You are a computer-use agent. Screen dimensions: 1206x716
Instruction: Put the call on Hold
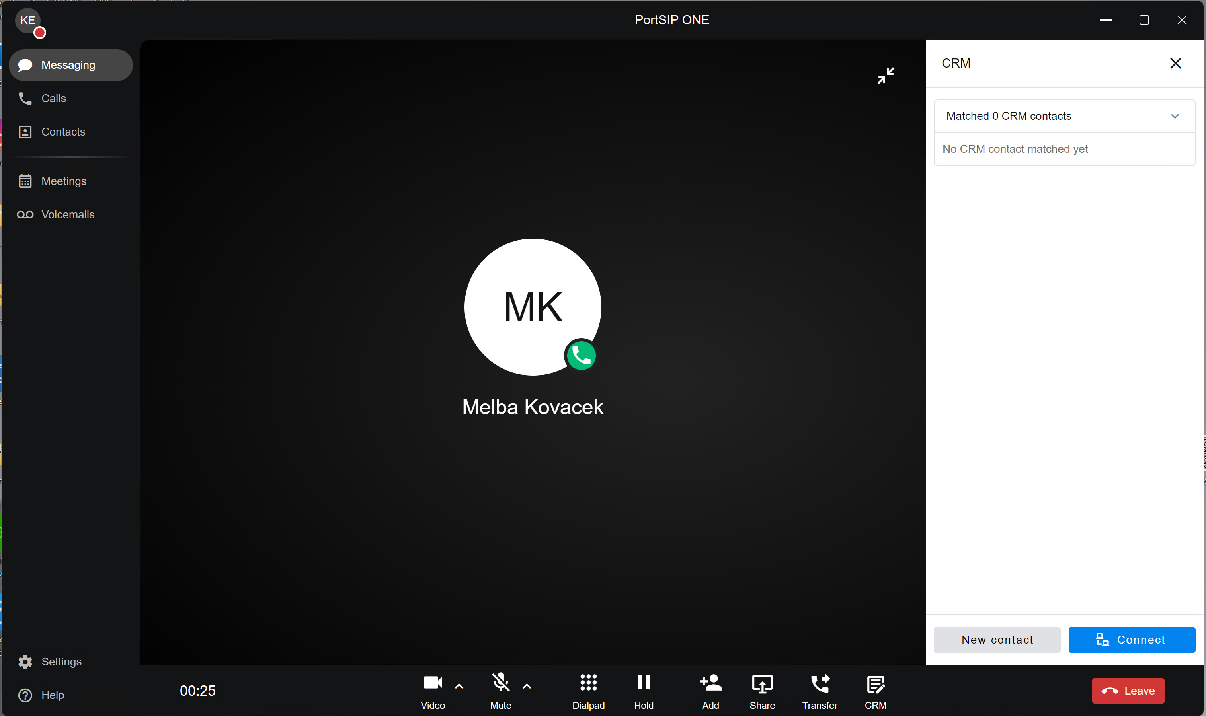click(644, 691)
